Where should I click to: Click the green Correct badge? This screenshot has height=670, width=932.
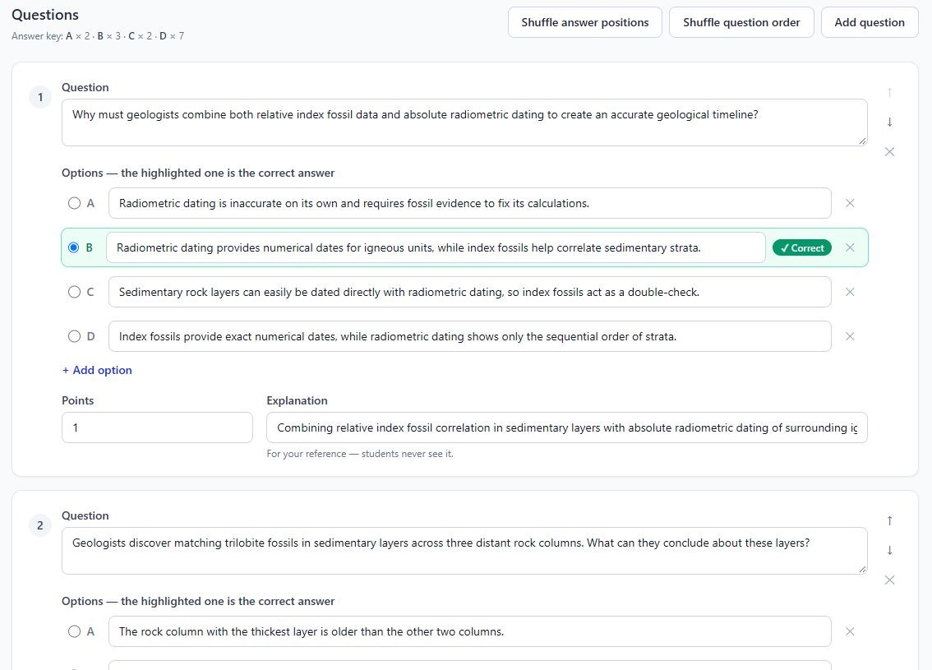pyautogui.click(x=802, y=248)
